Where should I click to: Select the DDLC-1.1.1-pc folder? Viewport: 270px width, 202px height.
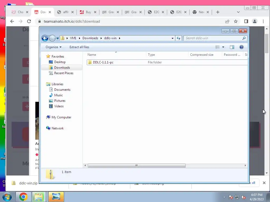point(167,62)
